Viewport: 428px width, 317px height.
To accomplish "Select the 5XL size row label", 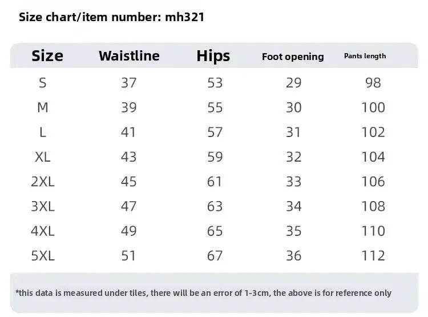I will tap(43, 256).
